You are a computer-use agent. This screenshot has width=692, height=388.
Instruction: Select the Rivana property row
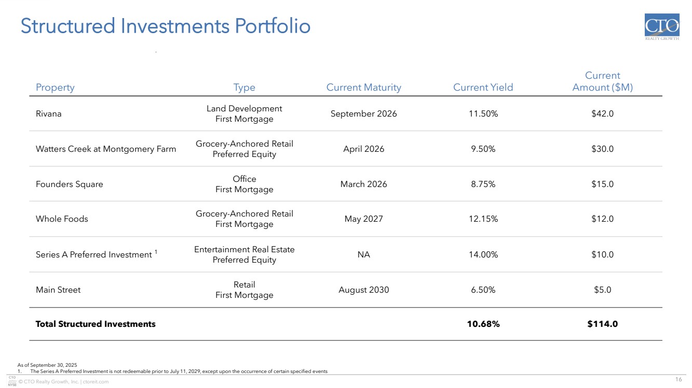point(48,114)
